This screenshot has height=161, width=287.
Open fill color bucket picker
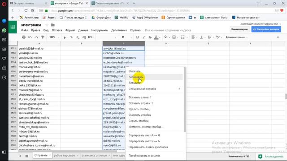[166, 37]
